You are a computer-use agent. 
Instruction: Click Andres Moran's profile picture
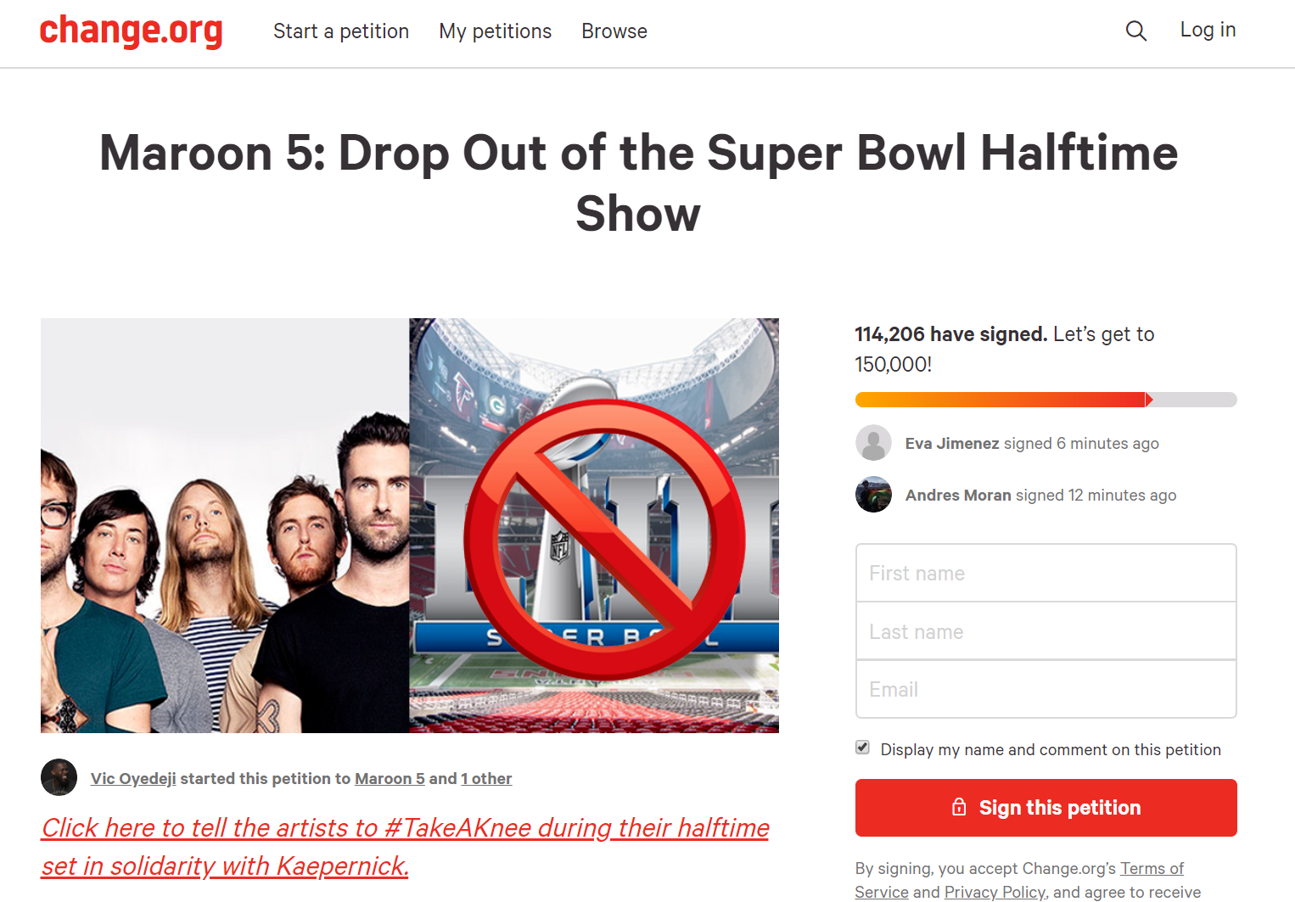point(873,495)
